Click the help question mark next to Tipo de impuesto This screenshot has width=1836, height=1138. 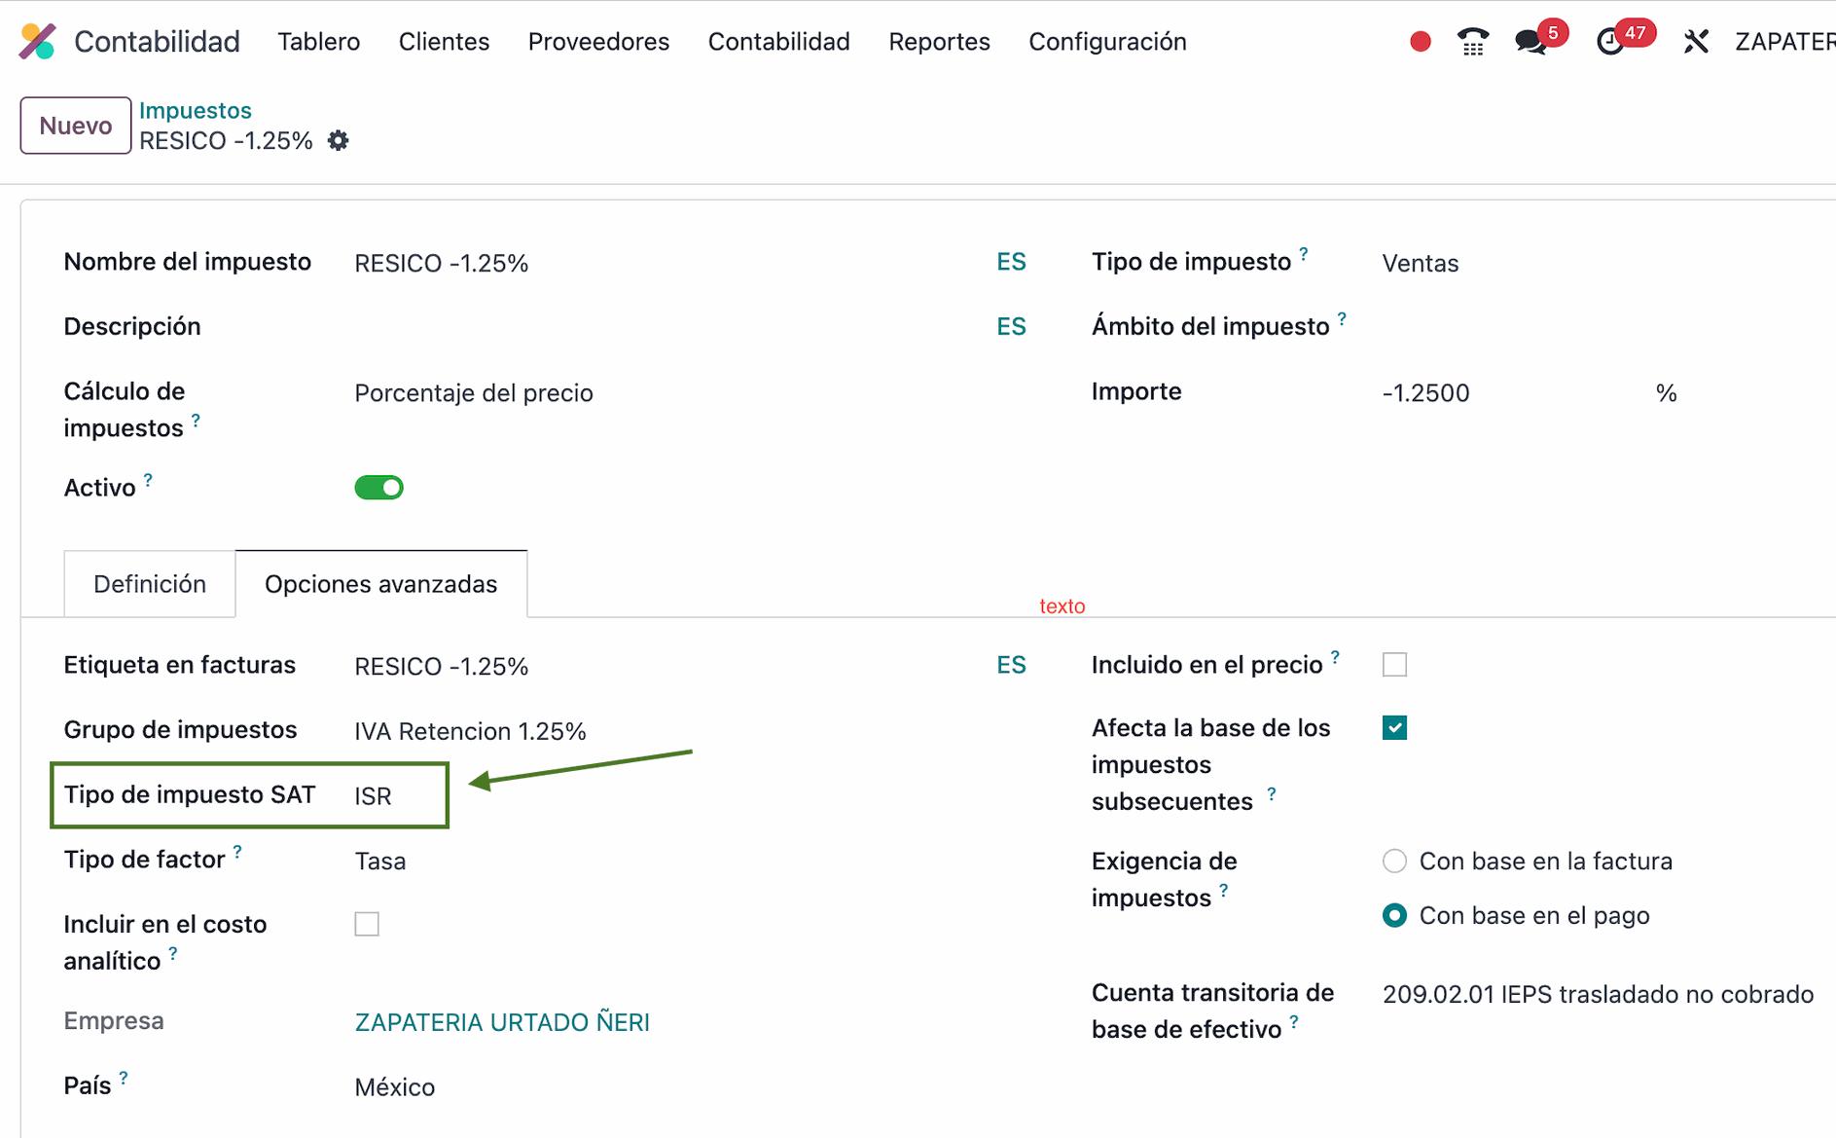(x=1304, y=254)
